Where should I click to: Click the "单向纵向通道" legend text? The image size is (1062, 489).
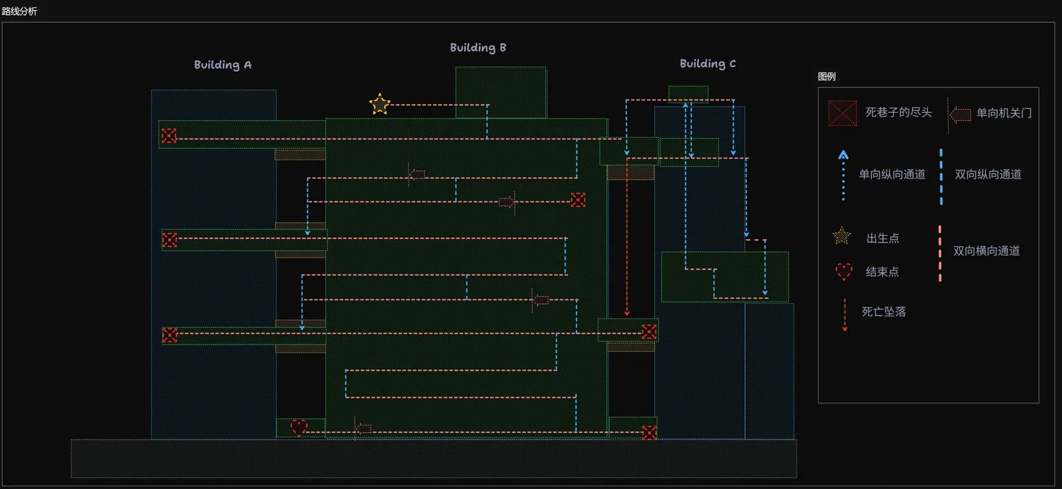(x=892, y=175)
